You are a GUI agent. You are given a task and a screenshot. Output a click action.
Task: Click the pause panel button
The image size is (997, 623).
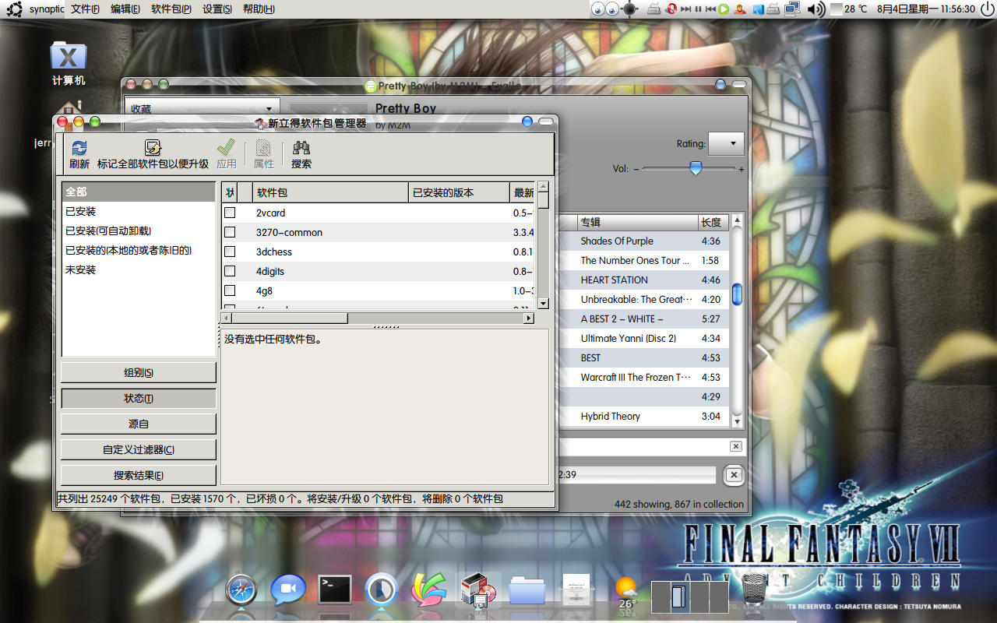[x=699, y=9]
